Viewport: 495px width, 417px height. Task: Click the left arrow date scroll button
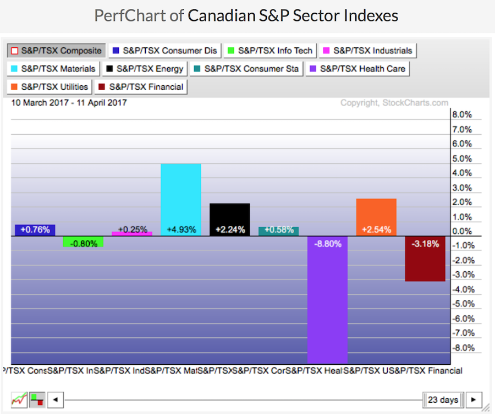pyautogui.click(x=54, y=400)
